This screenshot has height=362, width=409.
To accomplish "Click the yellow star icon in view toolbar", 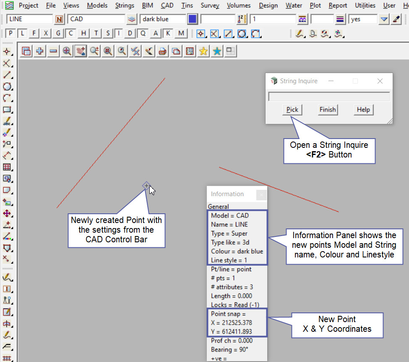I will [203, 51].
